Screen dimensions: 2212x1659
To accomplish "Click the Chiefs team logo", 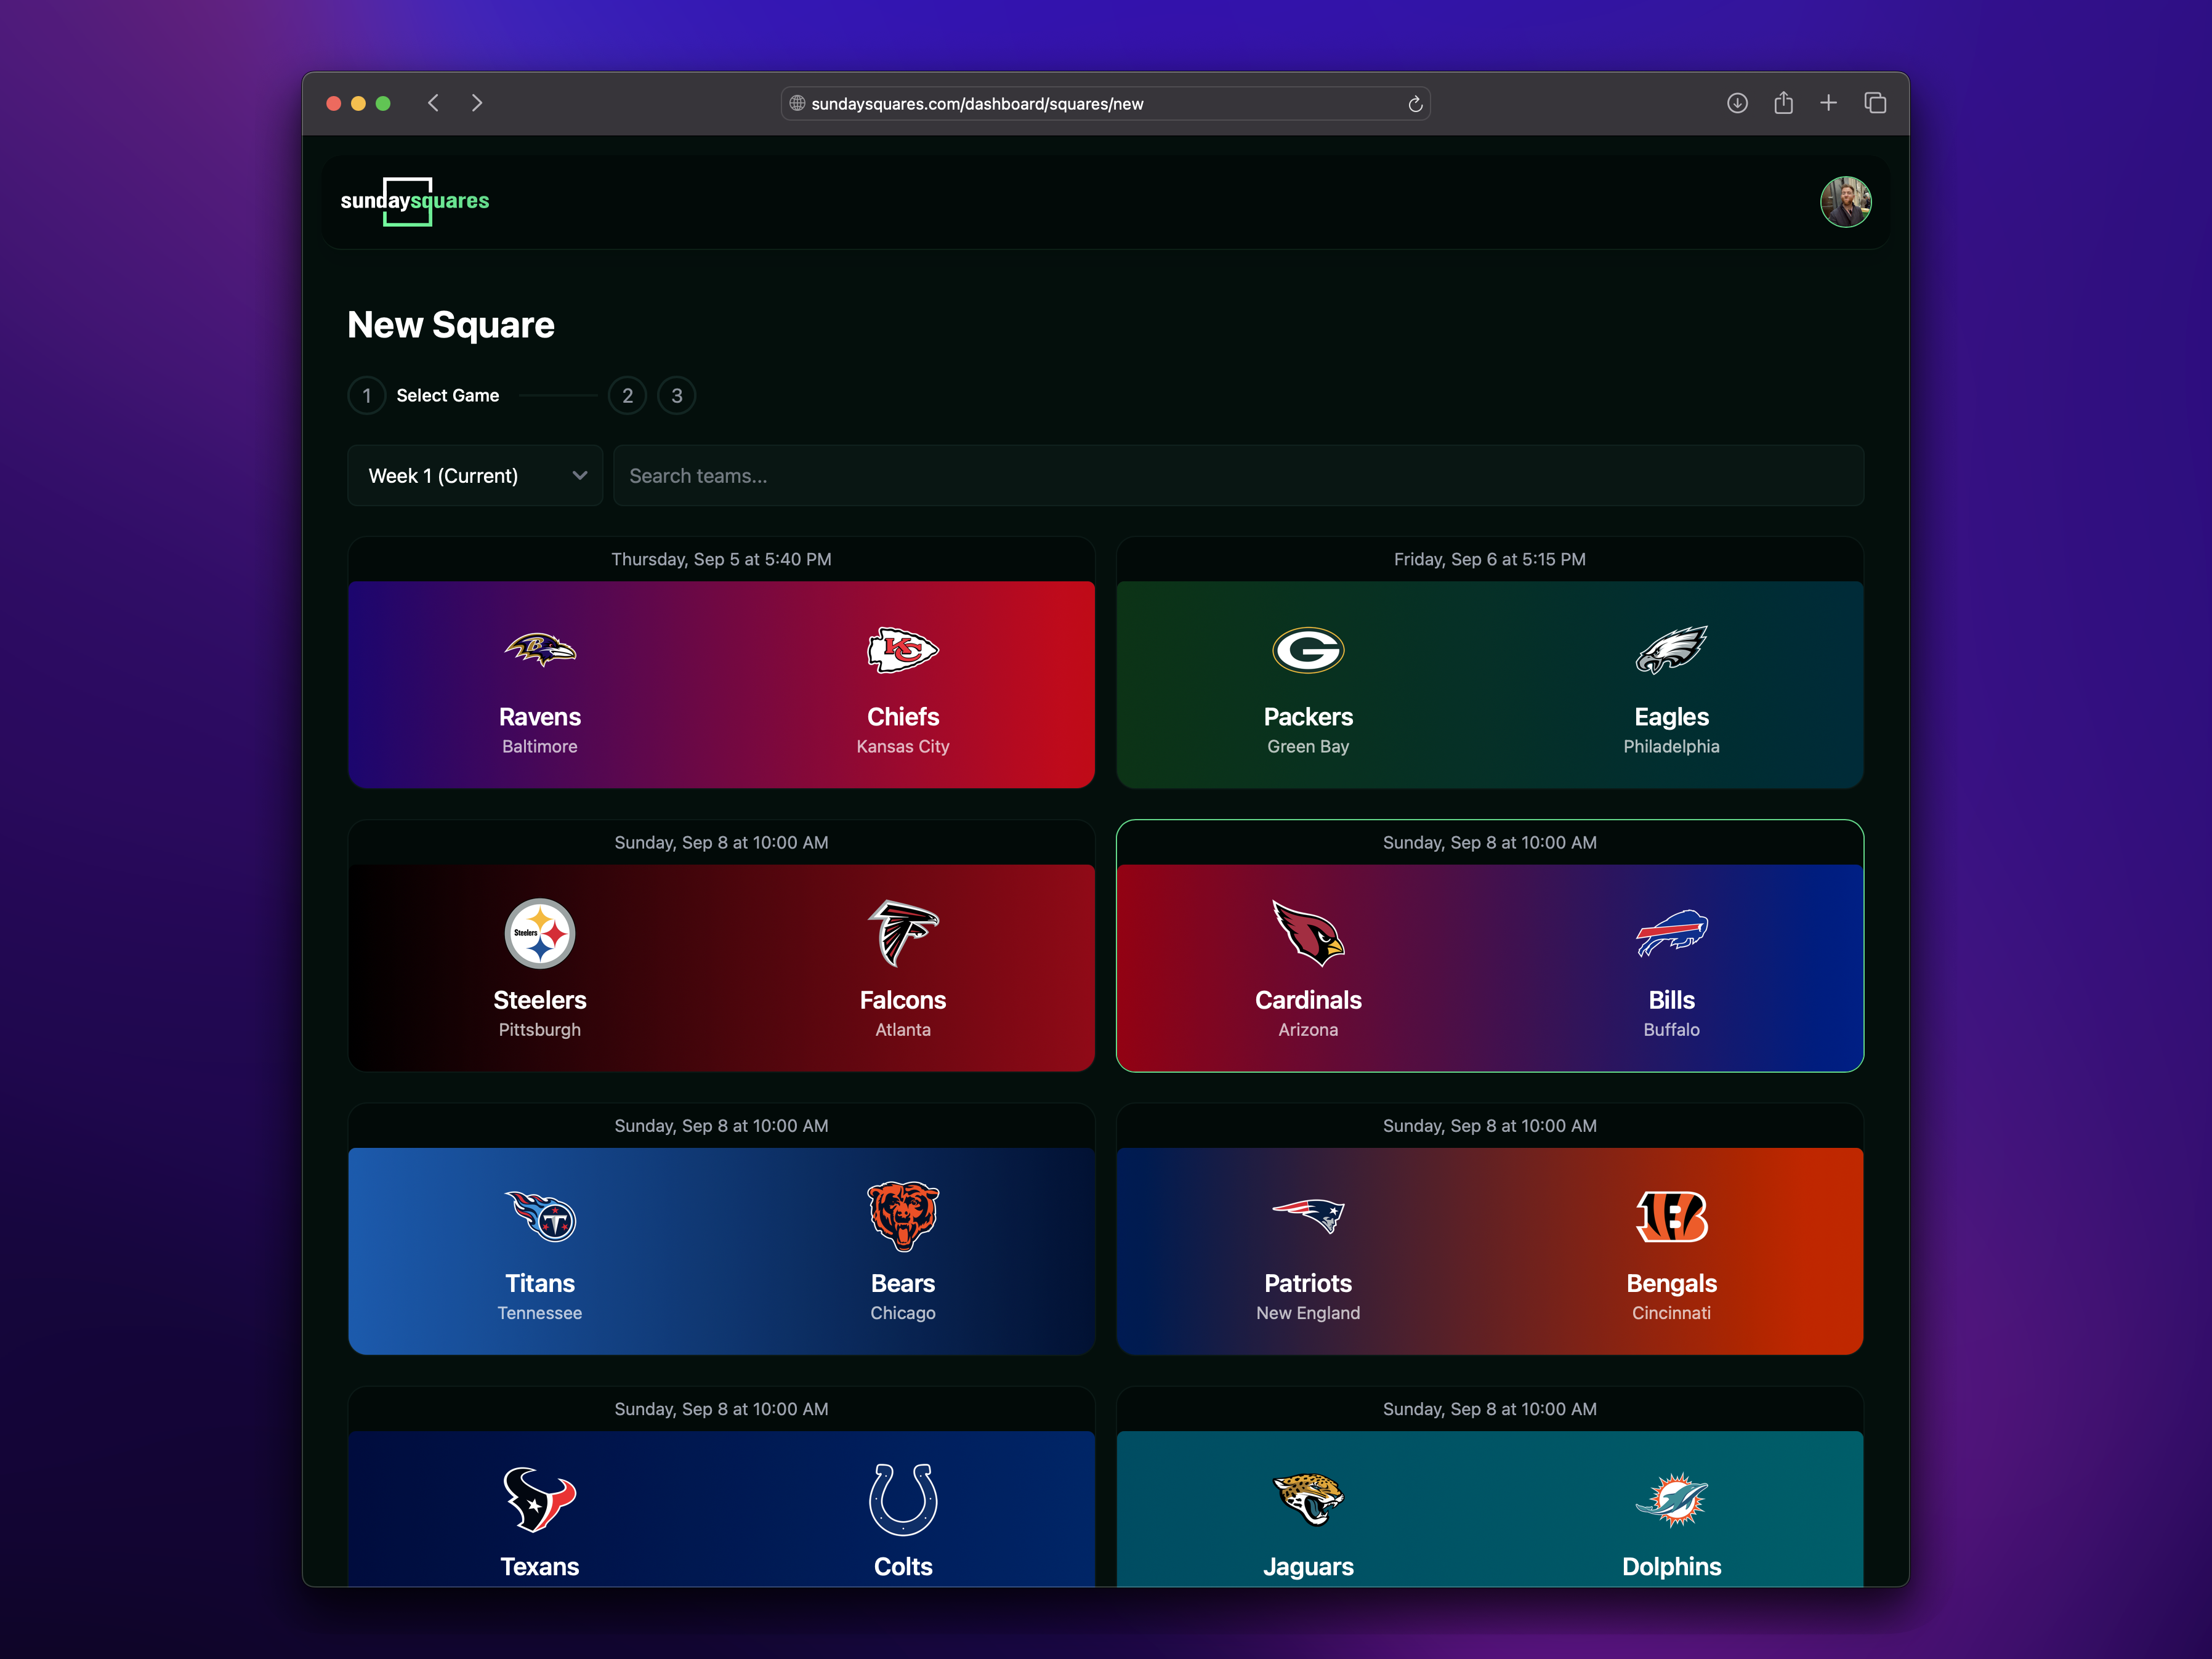I will (x=902, y=650).
